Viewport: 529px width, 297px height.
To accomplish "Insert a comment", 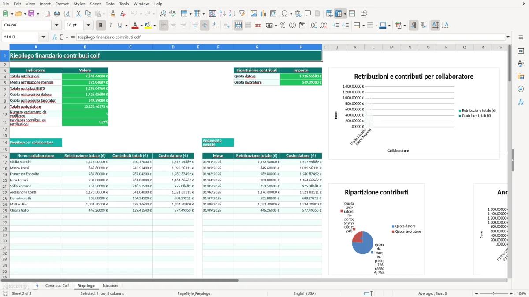I will point(308,14).
